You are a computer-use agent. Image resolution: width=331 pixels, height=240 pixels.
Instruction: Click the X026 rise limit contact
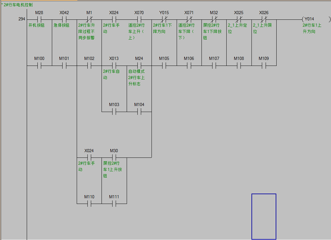[264, 19]
